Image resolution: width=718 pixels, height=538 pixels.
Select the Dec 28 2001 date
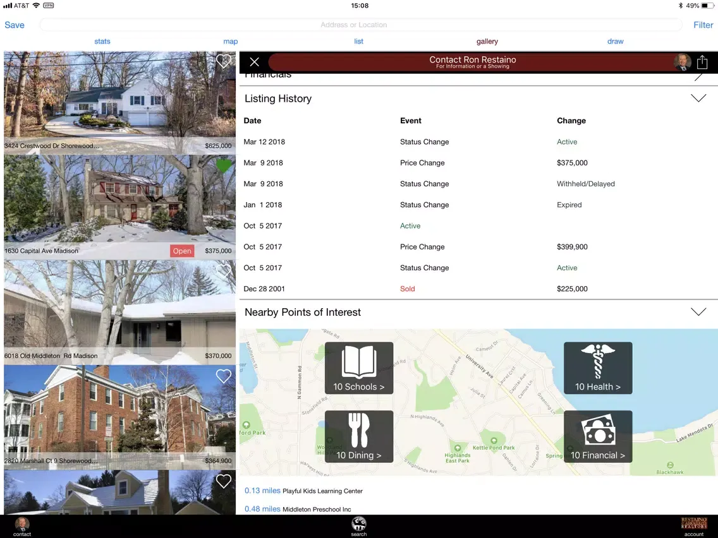[x=264, y=289]
